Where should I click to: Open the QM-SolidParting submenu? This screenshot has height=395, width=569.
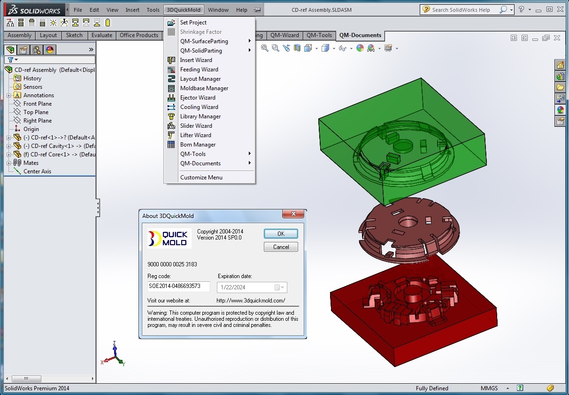209,51
